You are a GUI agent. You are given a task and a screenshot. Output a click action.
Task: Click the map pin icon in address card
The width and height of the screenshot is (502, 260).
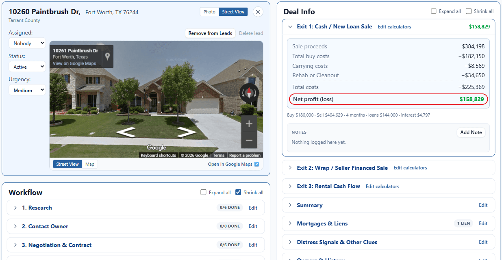107,56
